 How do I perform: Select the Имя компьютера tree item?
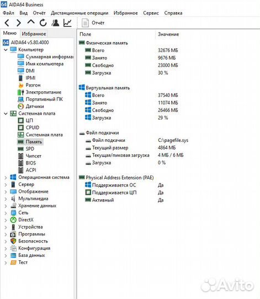40,64
